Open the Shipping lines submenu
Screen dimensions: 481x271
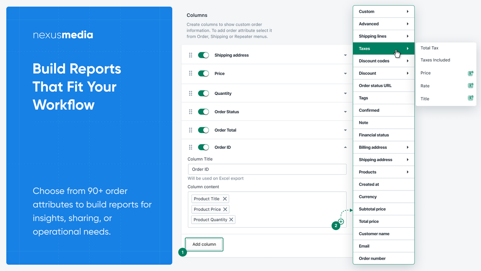click(x=384, y=36)
